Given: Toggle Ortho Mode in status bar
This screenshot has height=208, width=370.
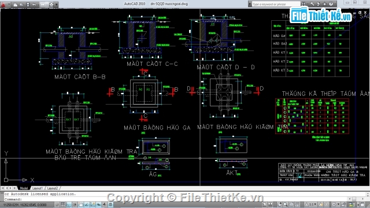Looking at the screenshot, I should 69,205.
